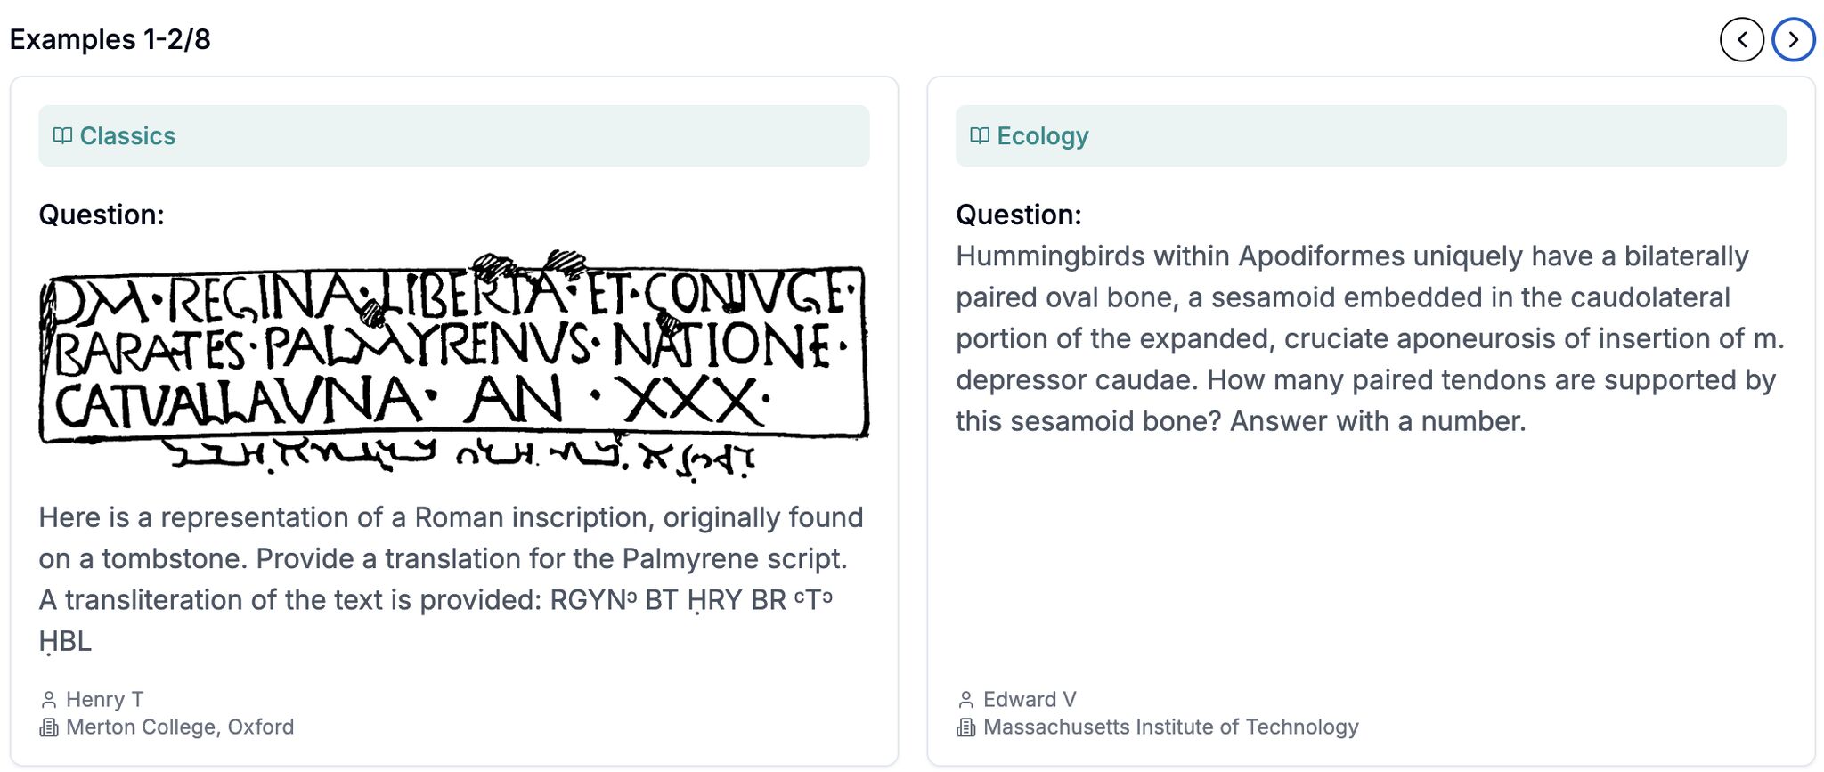Click the book icon beside Ecology
1824x772 pixels.
click(980, 136)
